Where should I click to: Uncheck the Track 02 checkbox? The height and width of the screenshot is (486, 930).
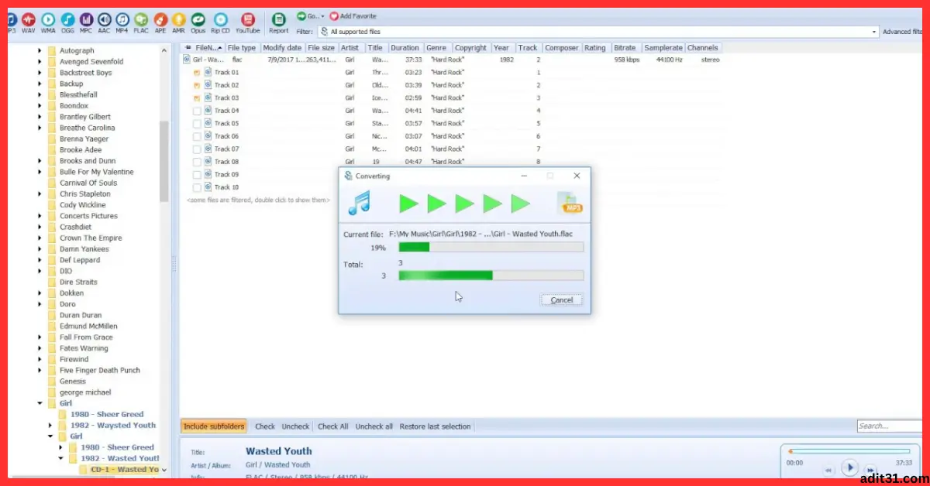(197, 85)
